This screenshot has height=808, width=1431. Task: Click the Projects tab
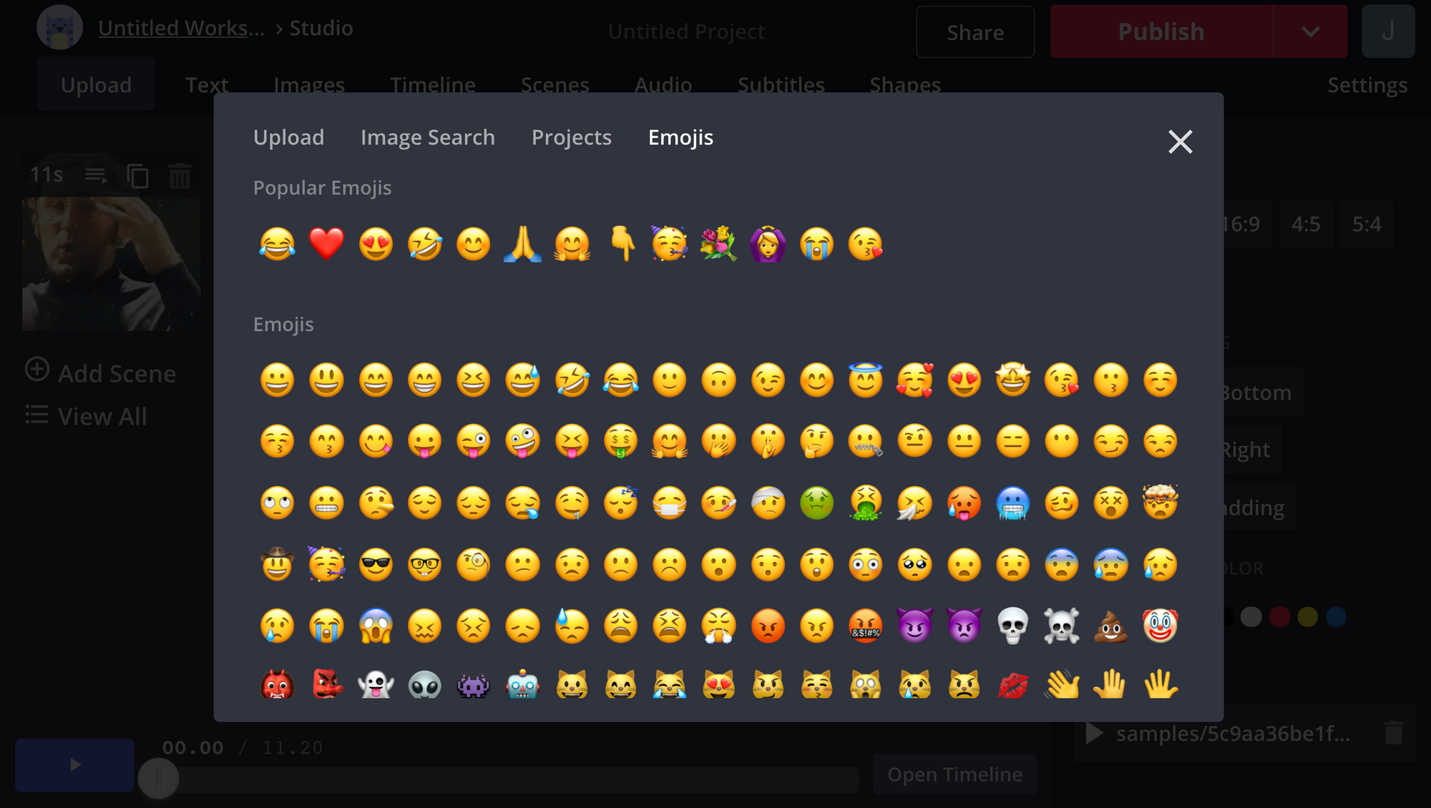(x=571, y=137)
